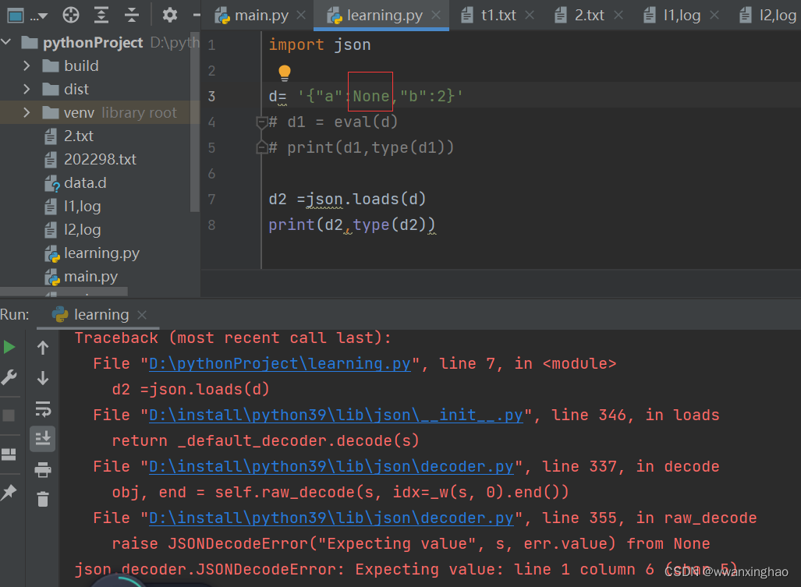
Task: Click the Expand All icon
Action: 101,16
